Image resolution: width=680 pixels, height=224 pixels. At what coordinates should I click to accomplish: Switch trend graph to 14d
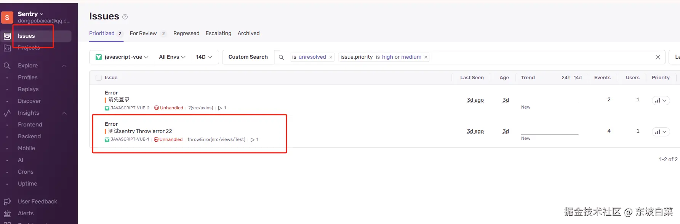[578, 78]
